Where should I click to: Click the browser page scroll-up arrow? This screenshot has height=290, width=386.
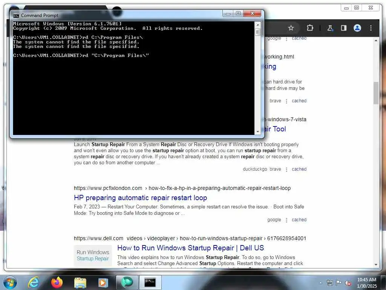[376, 40]
